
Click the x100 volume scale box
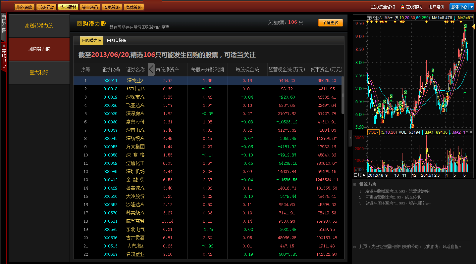click(359, 169)
